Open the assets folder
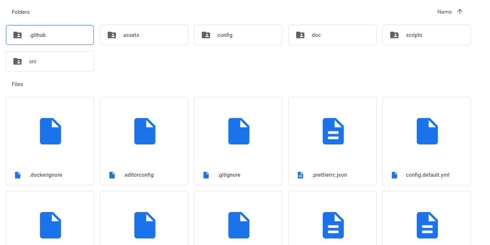The image size is (490, 245). (144, 35)
